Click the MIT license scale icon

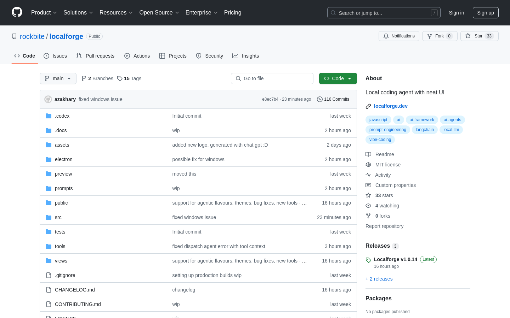[368, 165]
